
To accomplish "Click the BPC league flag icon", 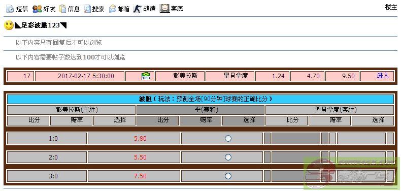I will (x=146, y=76).
